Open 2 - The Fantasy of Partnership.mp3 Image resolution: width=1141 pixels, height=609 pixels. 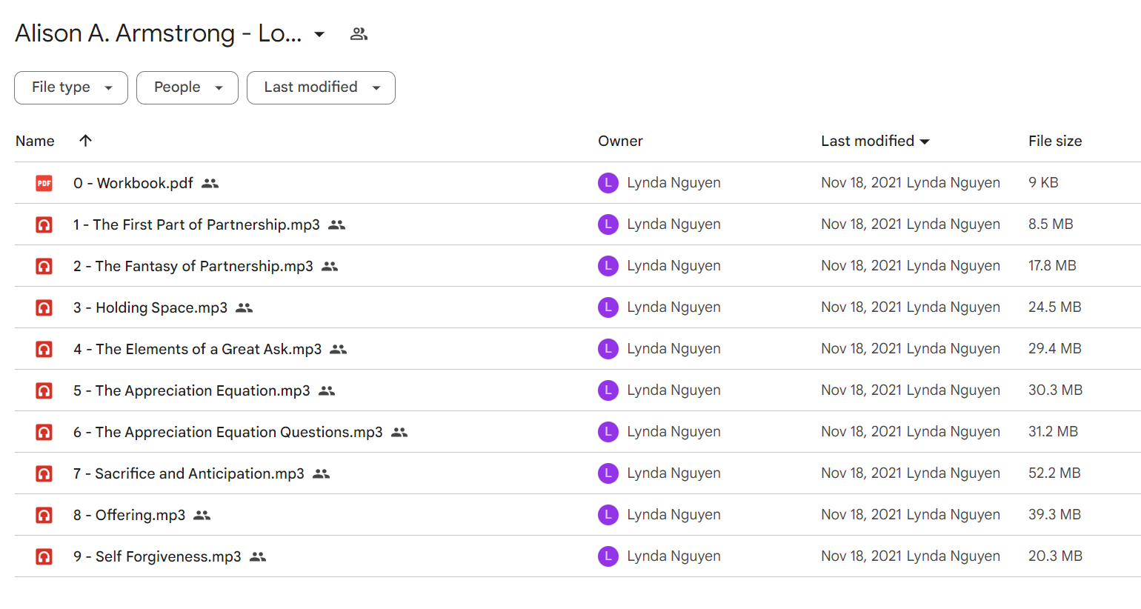[x=193, y=266]
